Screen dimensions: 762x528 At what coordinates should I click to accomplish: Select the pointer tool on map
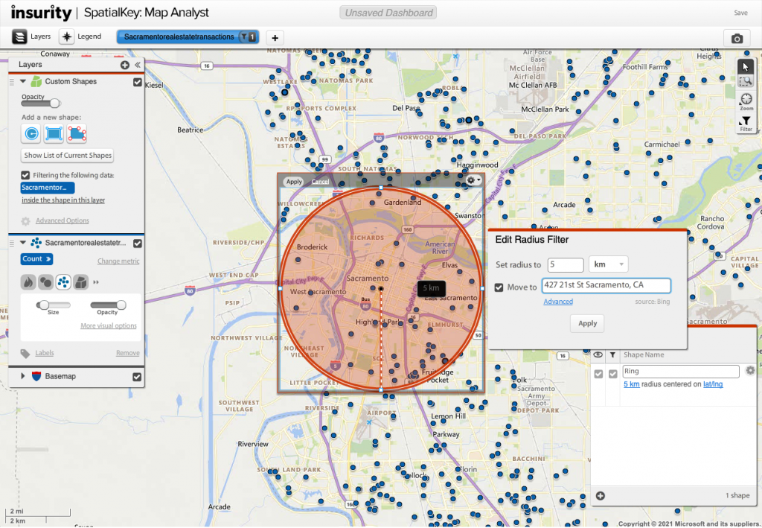click(746, 66)
